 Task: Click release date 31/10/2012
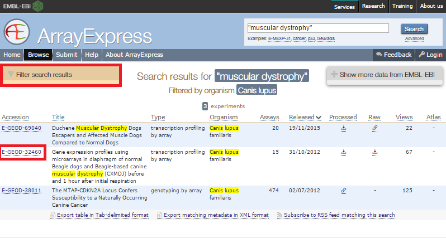[305, 152]
